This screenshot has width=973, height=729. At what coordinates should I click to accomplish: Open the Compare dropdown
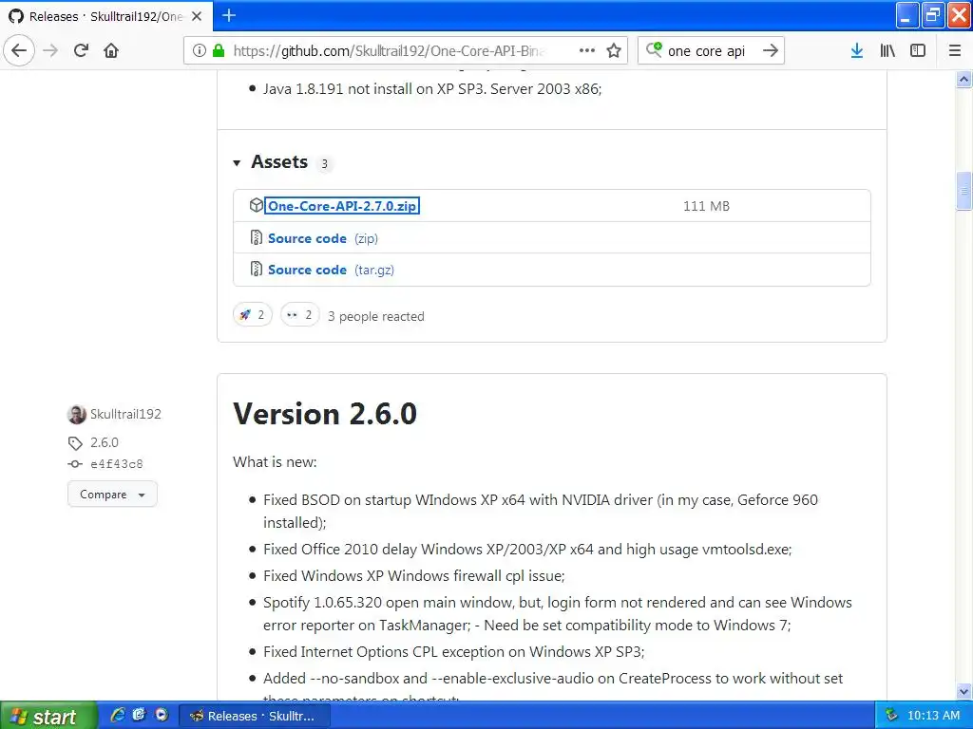[112, 494]
